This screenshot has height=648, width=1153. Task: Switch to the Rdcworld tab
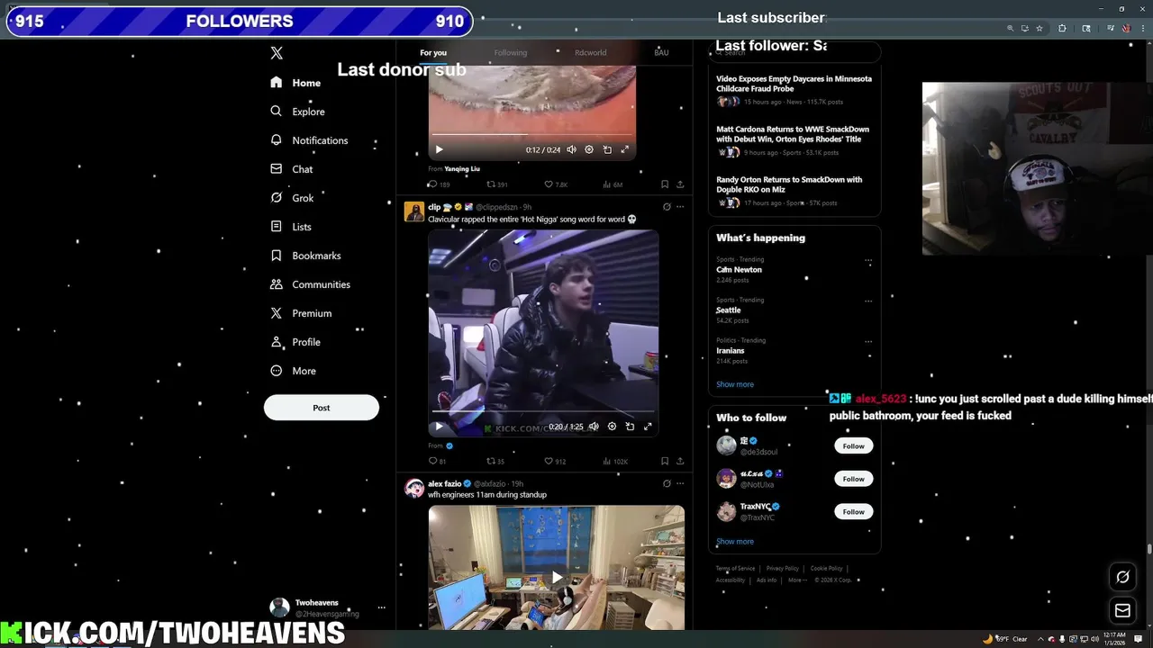(x=590, y=53)
